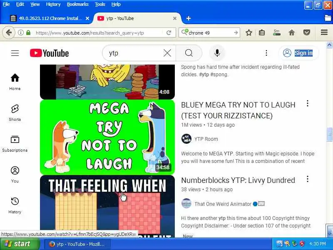
Task: Click the Firefox back arrow button
Action: pos(9,33)
